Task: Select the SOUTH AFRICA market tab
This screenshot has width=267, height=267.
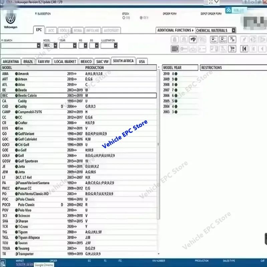Action: click(123, 61)
